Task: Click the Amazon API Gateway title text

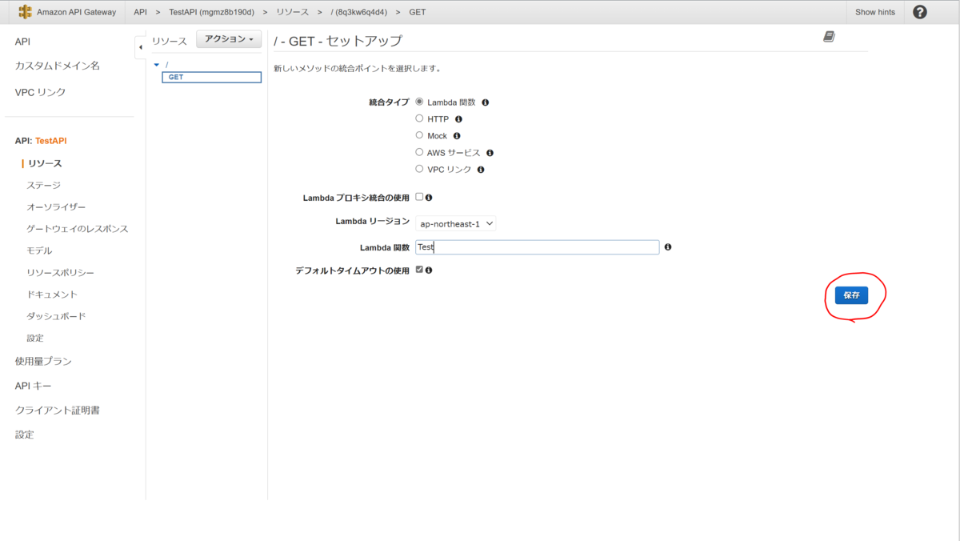Action: pos(76,12)
